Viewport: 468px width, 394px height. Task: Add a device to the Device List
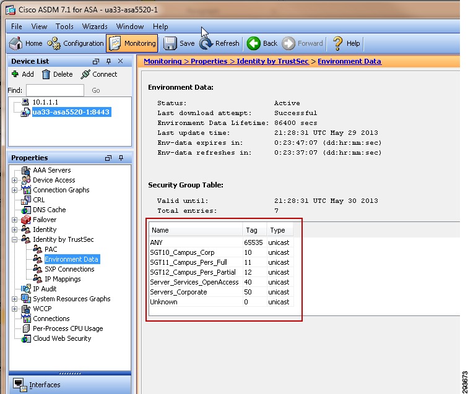pyautogui.click(x=23, y=74)
